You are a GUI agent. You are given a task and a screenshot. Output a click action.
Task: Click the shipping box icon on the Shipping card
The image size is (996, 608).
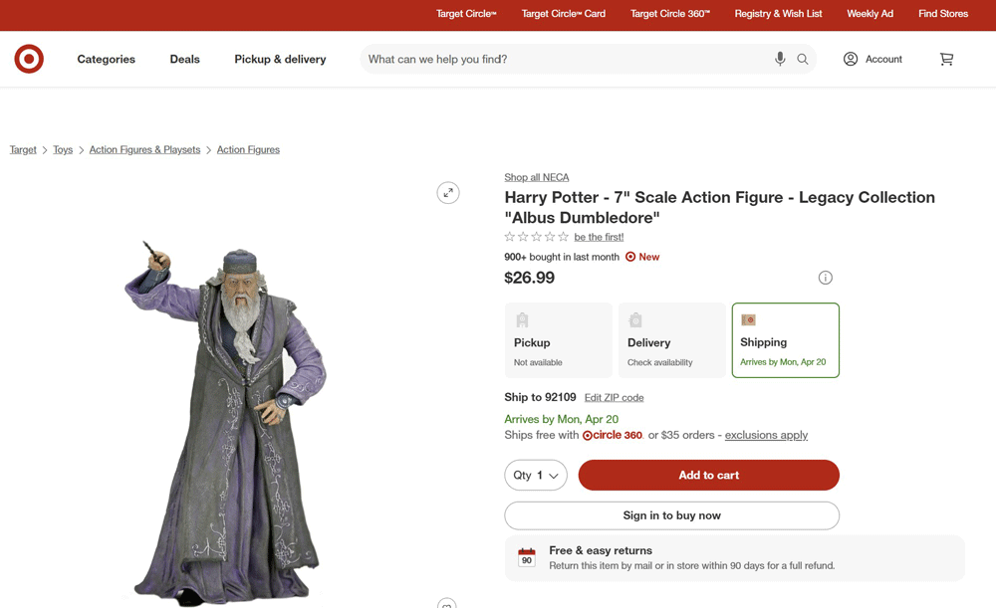(748, 319)
